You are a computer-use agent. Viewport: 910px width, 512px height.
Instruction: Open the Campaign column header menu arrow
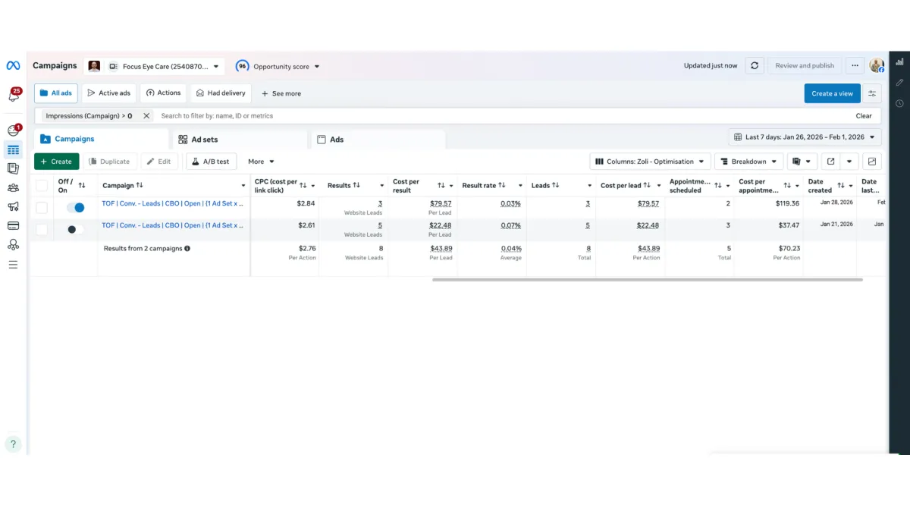tap(243, 186)
